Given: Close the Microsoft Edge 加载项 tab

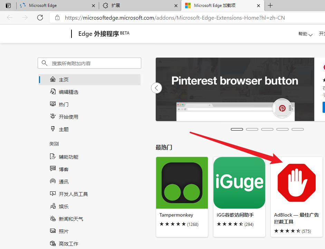Looking at the screenshot, I should click(x=259, y=6).
